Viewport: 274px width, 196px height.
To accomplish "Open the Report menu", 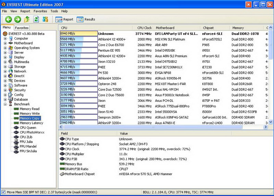I will (x=25, y=11).
